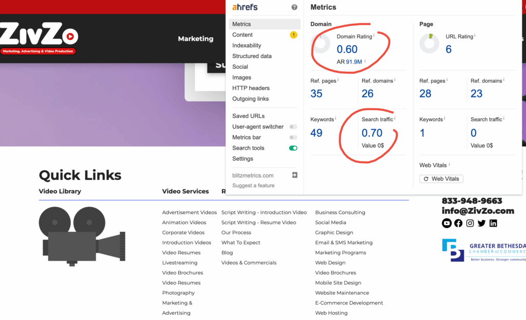The height and width of the screenshot is (320, 526).
Task: Turn off the Search tools toggle
Action: pos(293,148)
